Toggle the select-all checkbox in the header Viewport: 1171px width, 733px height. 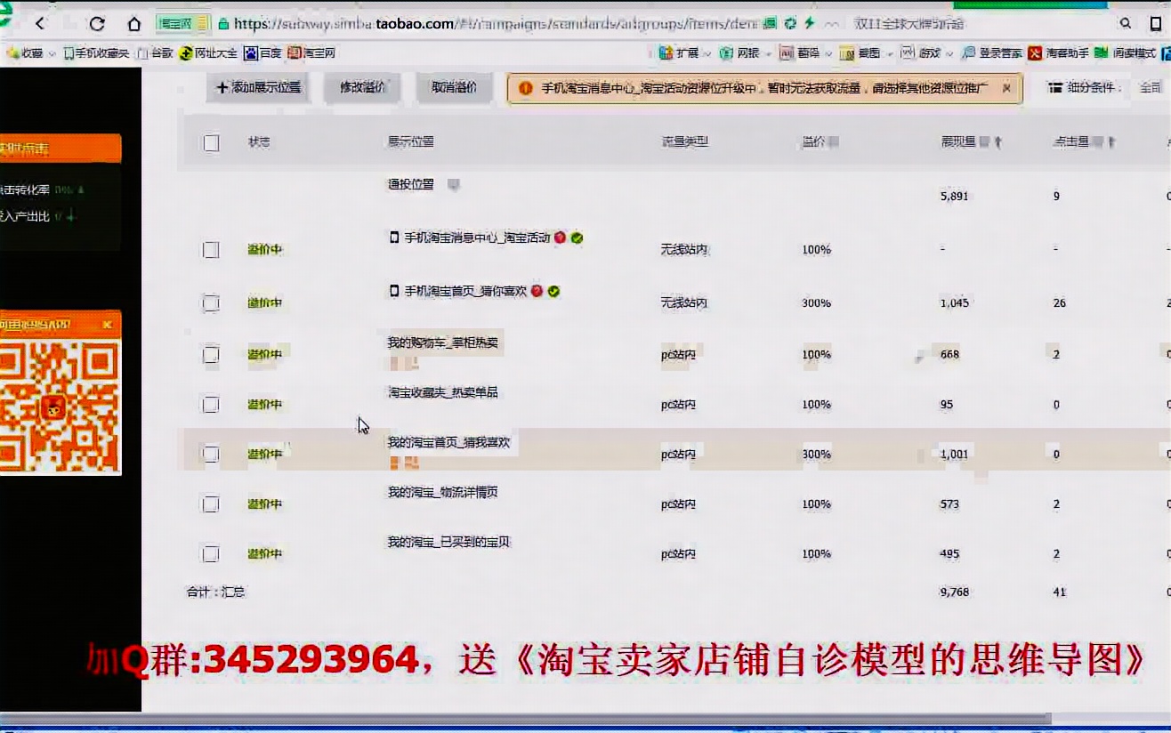tap(211, 142)
